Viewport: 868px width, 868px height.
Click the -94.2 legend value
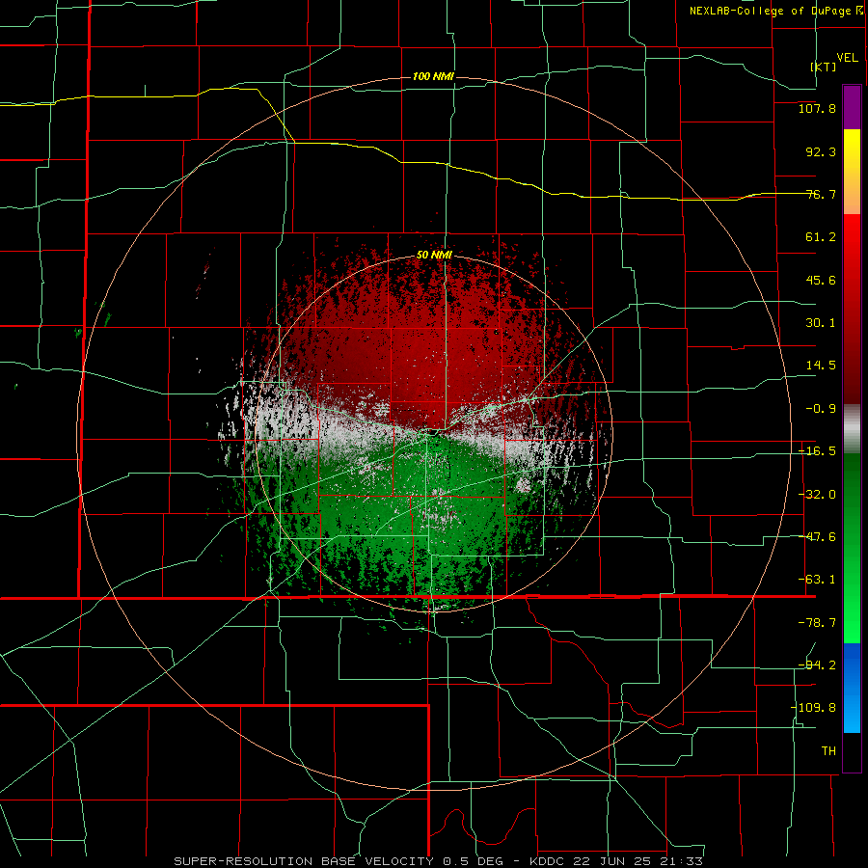coord(817,665)
